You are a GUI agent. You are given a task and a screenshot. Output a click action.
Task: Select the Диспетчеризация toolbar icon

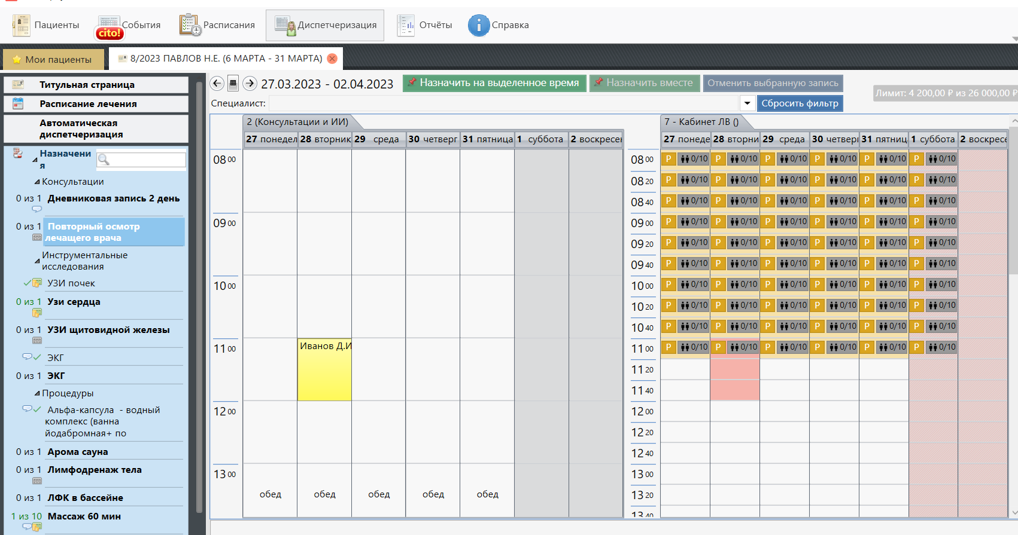click(285, 25)
